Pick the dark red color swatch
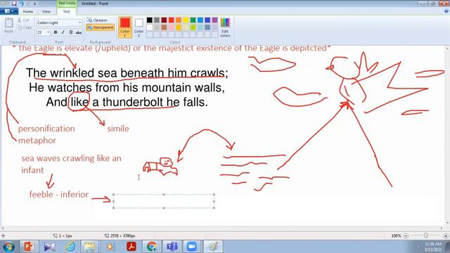450x253 pixels. (164, 20)
